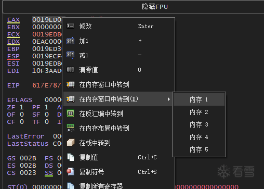The height and width of the screenshot is (189, 264).
Task: Select the EDI register name
Action: coord(14,71)
